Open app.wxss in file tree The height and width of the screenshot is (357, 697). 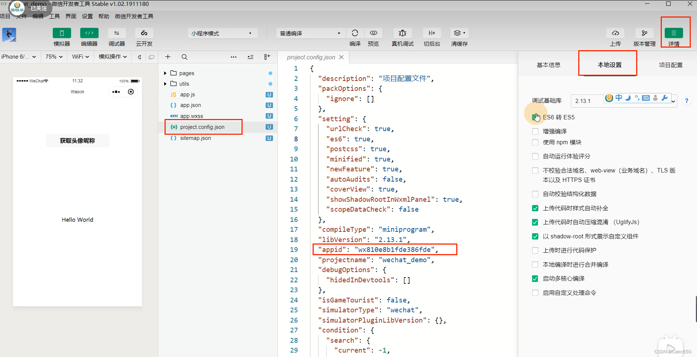click(x=191, y=116)
